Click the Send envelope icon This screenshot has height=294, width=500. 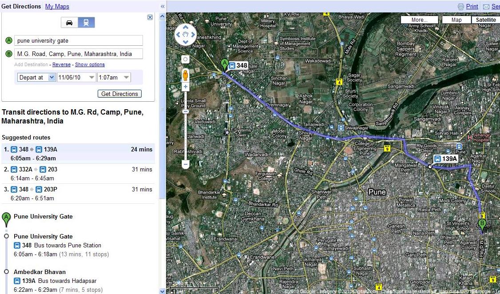tap(486, 7)
